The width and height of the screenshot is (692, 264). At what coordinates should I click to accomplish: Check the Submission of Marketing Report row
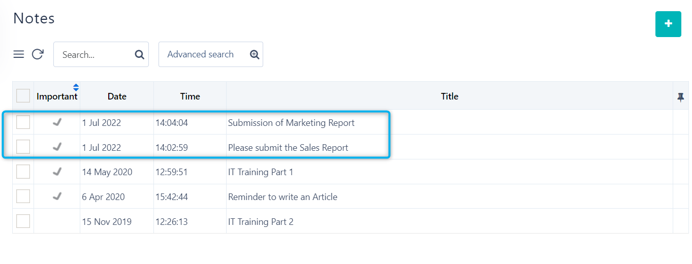(x=23, y=122)
